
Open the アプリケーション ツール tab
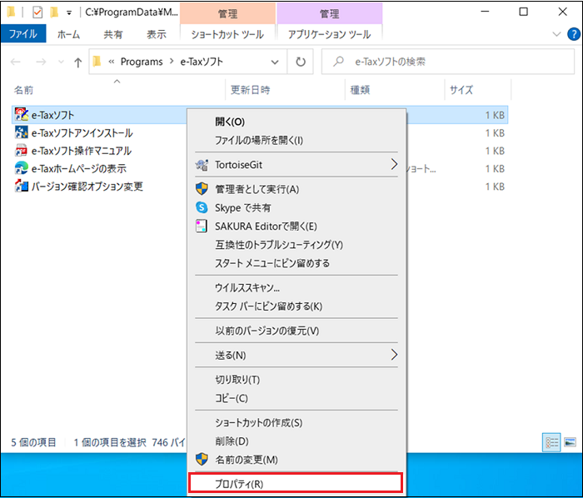point(330,34)
